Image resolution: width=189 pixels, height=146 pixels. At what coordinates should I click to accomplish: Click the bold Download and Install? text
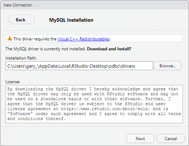109,49
